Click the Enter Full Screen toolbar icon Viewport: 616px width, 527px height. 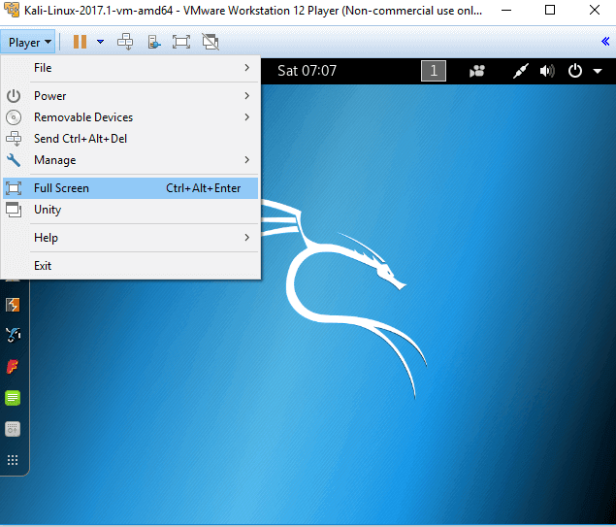(x=181, y=42)
